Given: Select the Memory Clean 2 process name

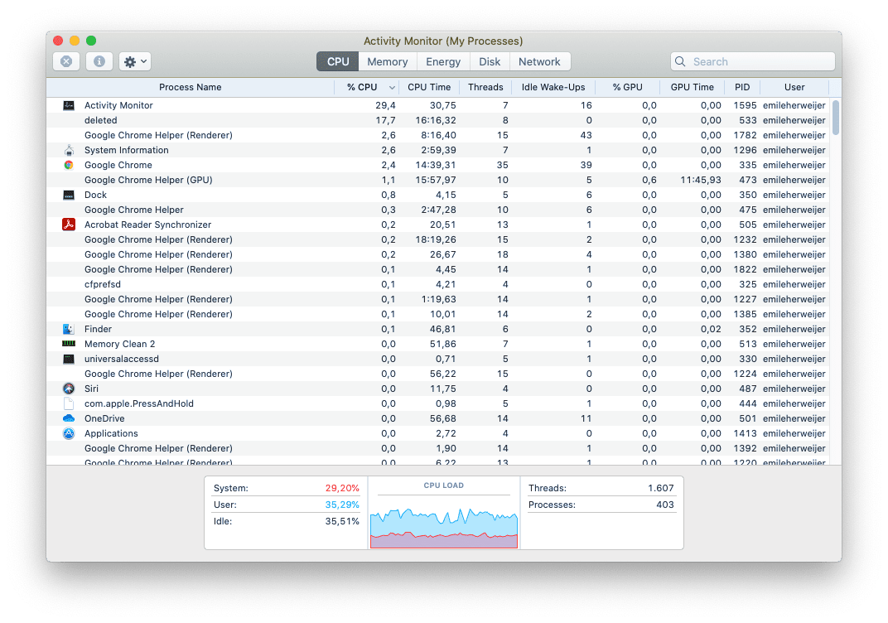Looking at the screenshot, I should pos(119,344).
